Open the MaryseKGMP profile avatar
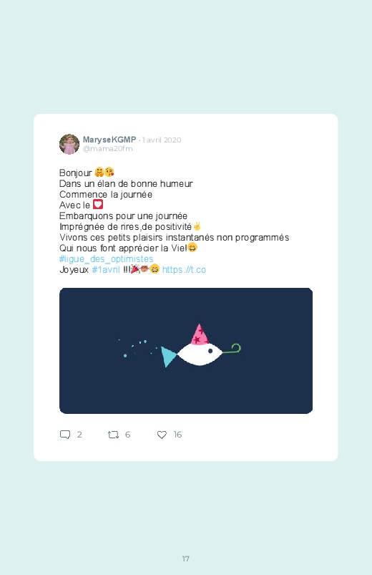Image resolution: width=372 pixels, height=575 pixels. point(69,144)
